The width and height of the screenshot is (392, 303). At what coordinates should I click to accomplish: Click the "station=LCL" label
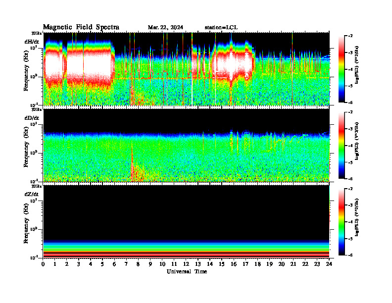click(x=221, y=28)
